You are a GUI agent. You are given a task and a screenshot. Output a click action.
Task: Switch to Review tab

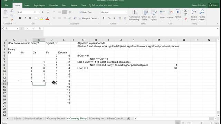pyautogui.click(x=74, y=6)
